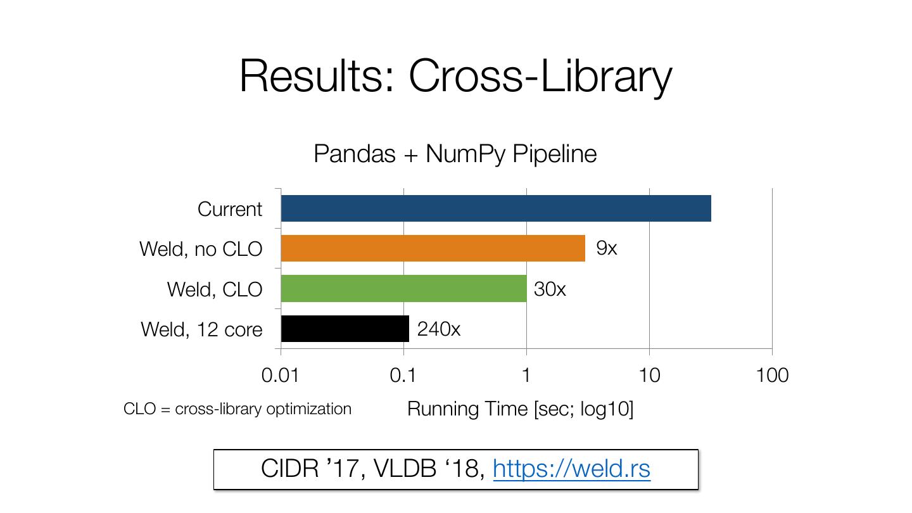Viewport: 912px width, 513px height.
Task: Click the slide title Results: Cross-Library
Action: [x=455, y=75]
